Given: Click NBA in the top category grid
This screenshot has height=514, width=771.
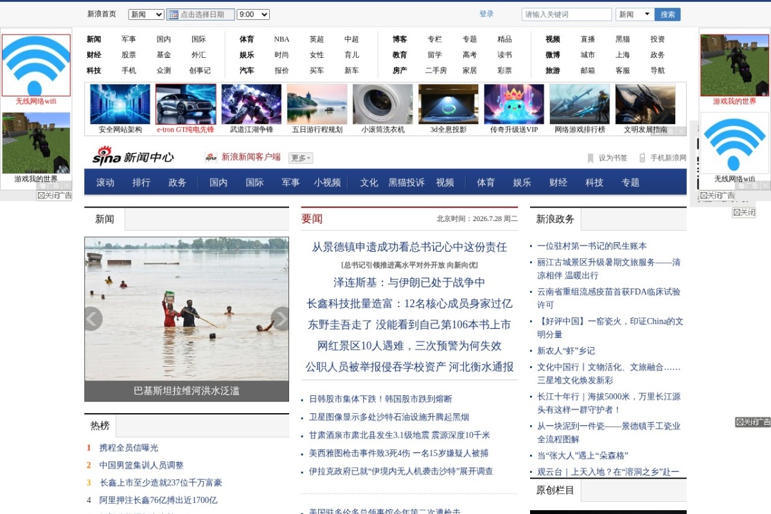Looking at the screenshot, I should coord(281,39).
